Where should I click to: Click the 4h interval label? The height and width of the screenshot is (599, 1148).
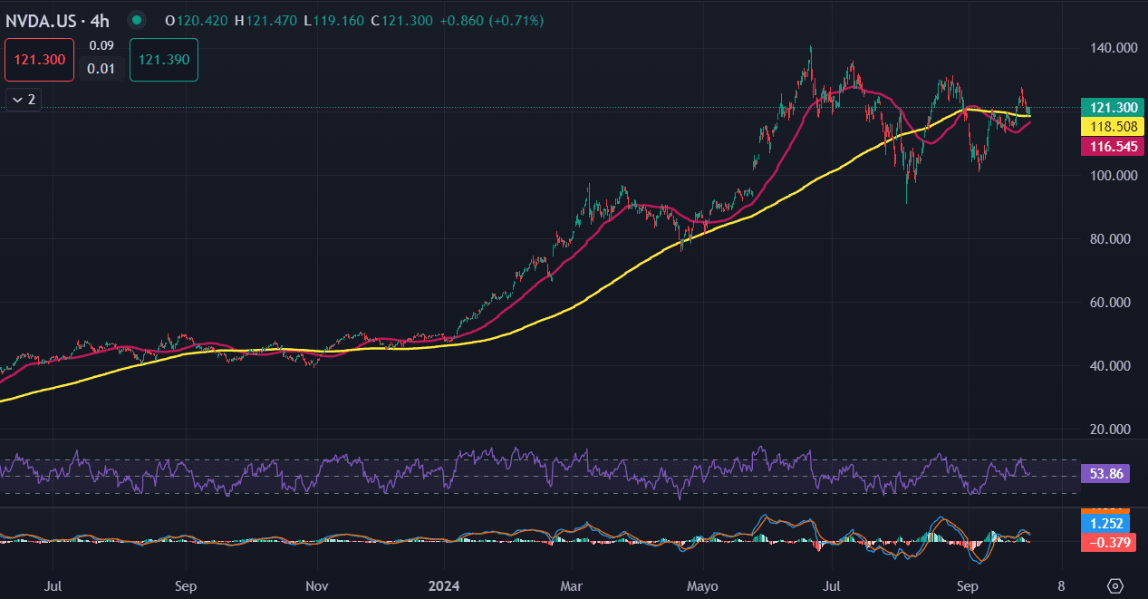click(99, 19)
